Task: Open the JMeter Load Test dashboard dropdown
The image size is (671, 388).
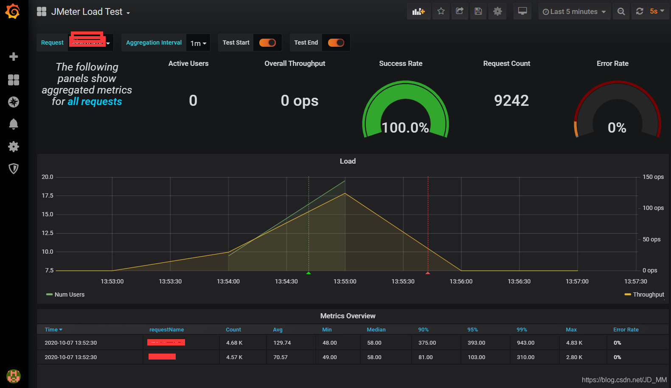Action: pyautogui.click(x=90, y=12)
